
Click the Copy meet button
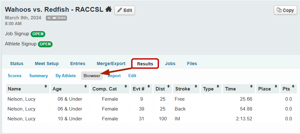click(285, 10)
